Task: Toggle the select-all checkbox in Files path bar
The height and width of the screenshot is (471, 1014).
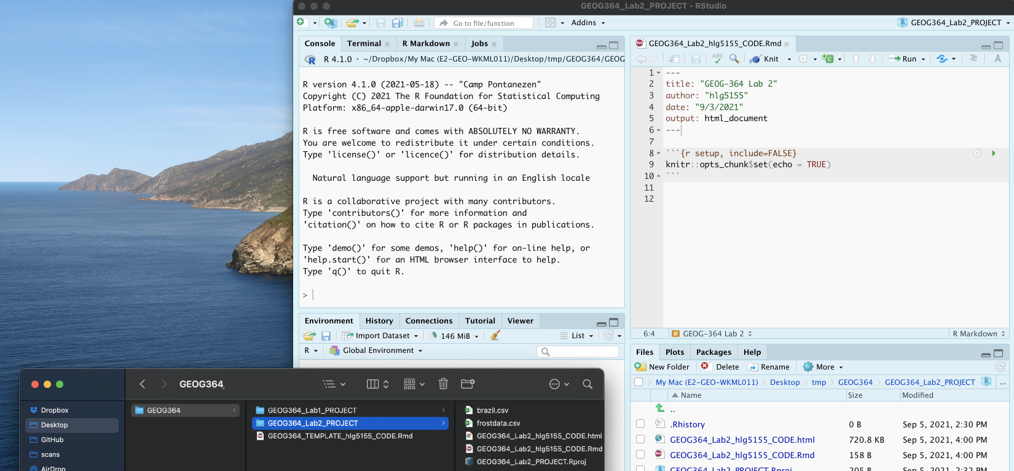Action: (x=639, y=382)
